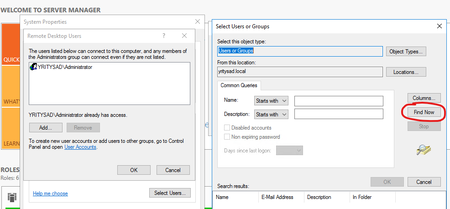Open the Description Starts with dropdown
This screenshot has height=209, width=450.
(x=271, y=114)
